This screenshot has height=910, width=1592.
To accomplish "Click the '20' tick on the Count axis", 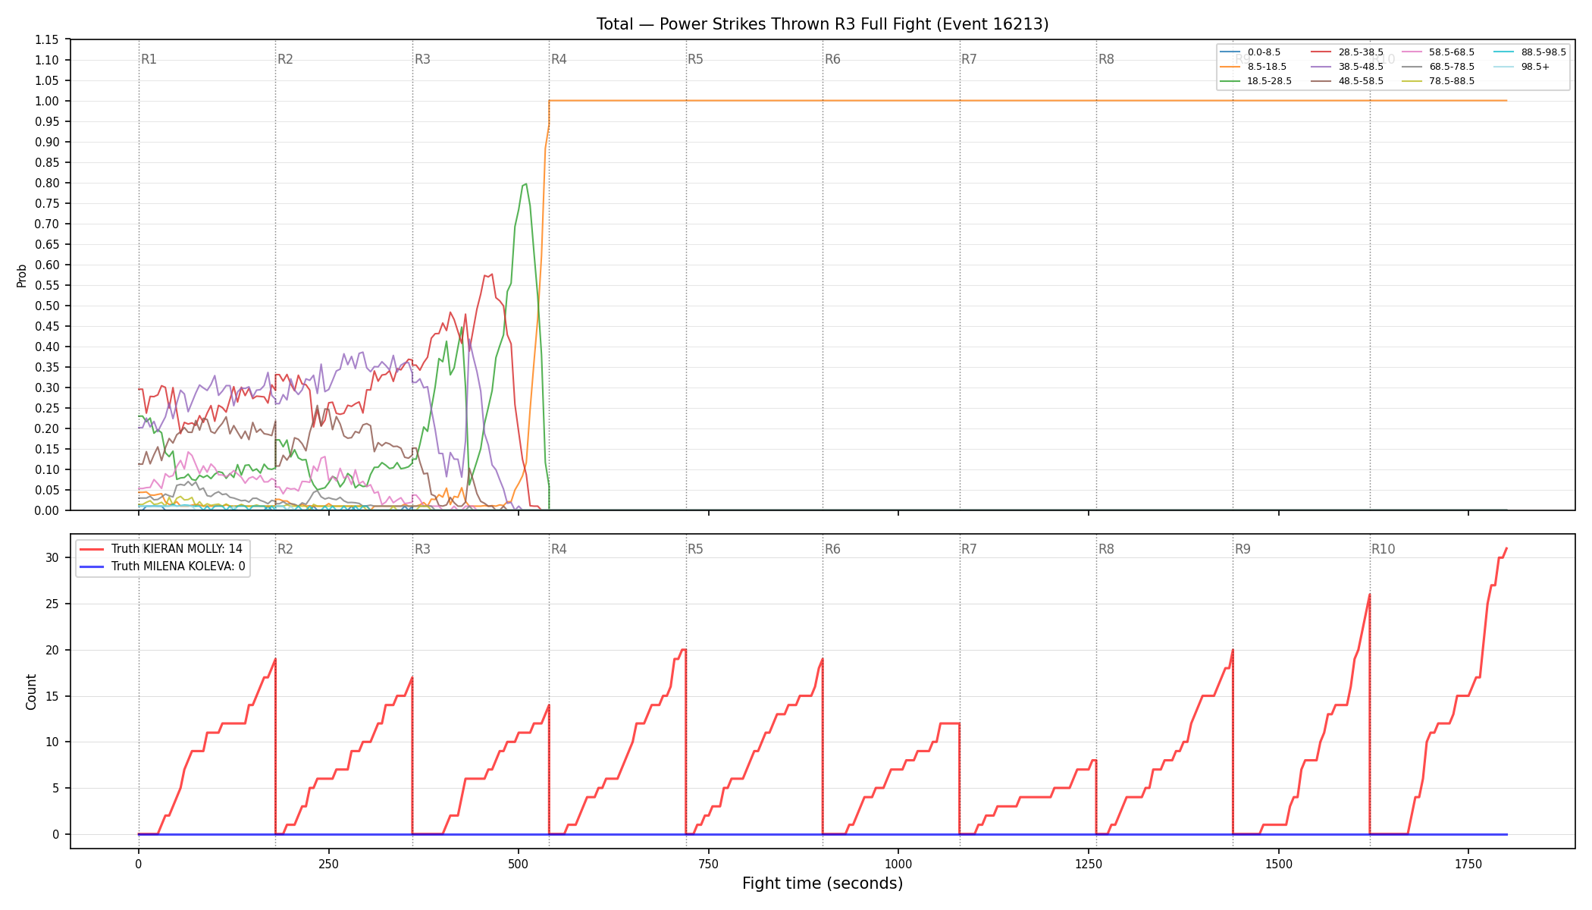I will click(x=52, y=650).
